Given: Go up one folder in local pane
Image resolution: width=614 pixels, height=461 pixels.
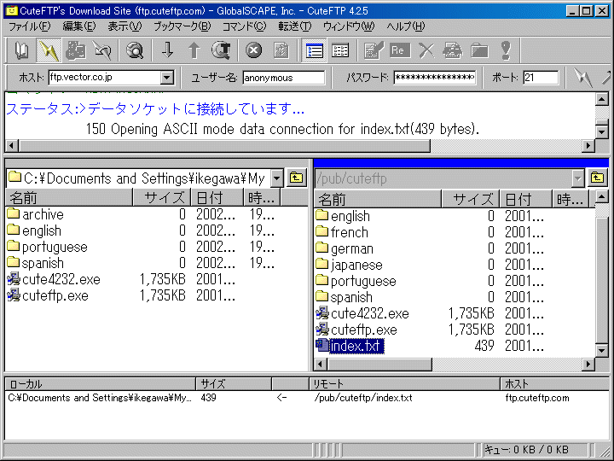Looking at the screenshot, I should (297, 178).
